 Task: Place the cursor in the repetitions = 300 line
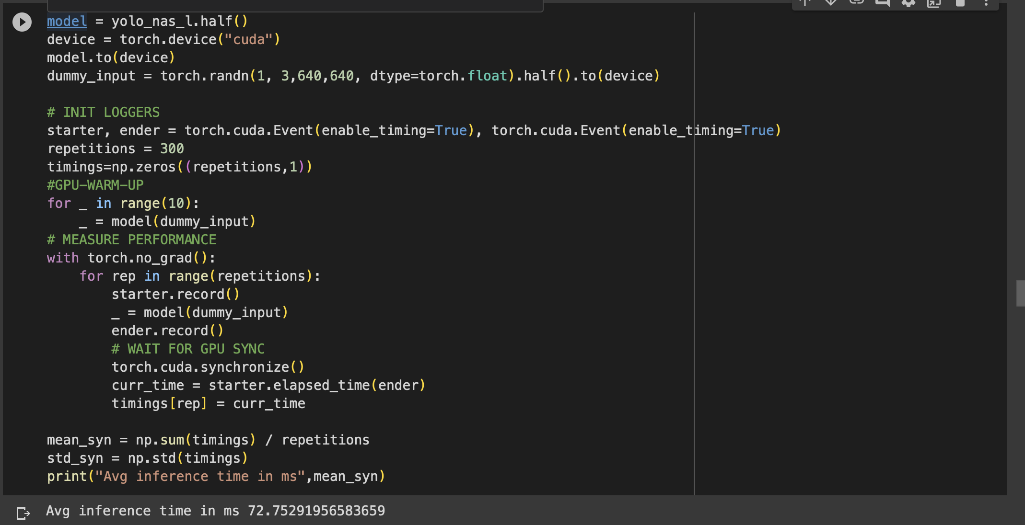[x=115, y=148]
